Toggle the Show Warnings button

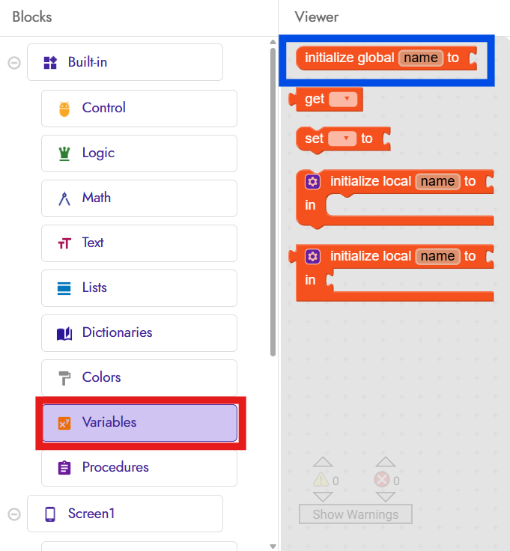(x=355, y=514)
